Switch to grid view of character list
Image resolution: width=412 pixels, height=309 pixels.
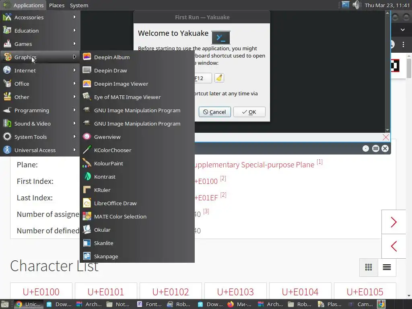369,267
